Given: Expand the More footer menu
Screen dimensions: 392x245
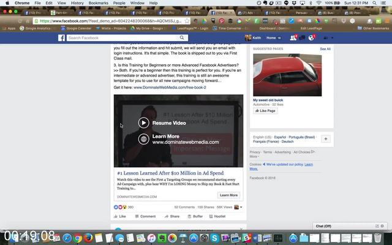Looking at the screenshot, I should point(254,156).
